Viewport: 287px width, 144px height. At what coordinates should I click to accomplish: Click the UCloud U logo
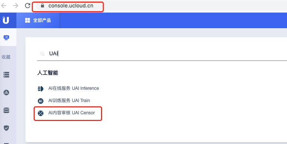pos(6,20)
